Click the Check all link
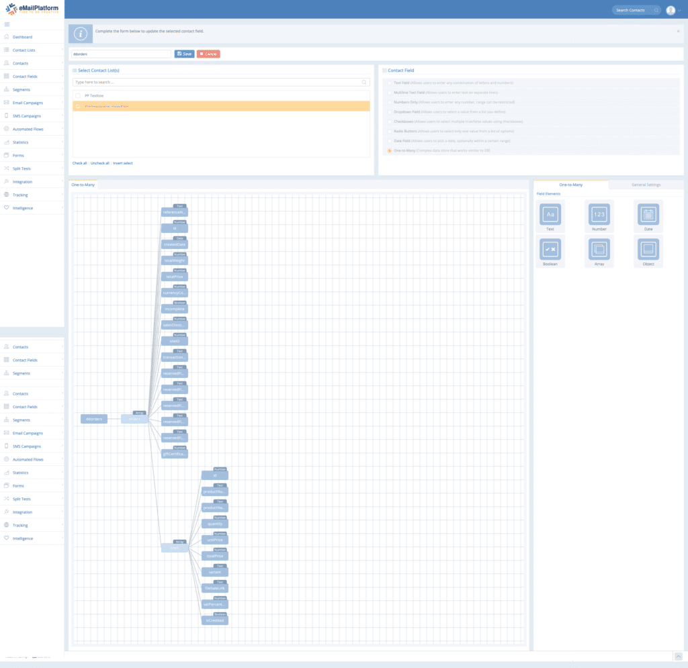The image size is (688, 668). pos(79,163)
